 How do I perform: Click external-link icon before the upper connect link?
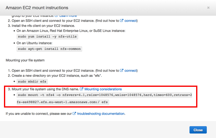coord(122,21)
